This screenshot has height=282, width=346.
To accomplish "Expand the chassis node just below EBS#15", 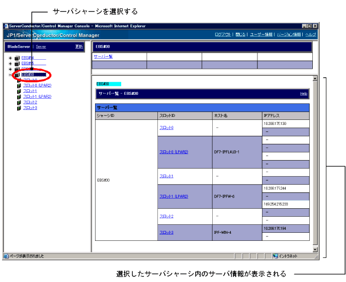I will 10,69.
